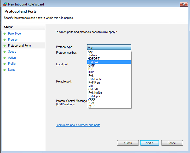Go to the Rule Type step
Screen dimensions: 190x153
point(14,34)
